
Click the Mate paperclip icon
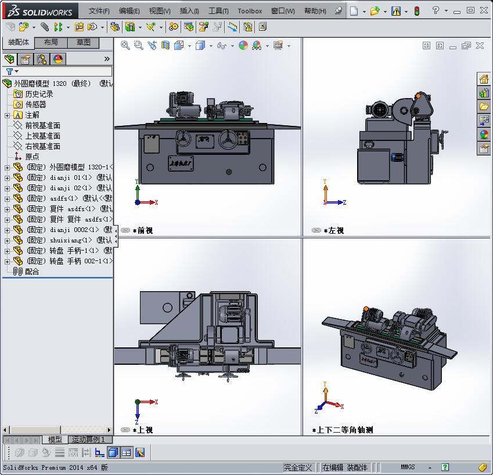[x=45, y=27]
